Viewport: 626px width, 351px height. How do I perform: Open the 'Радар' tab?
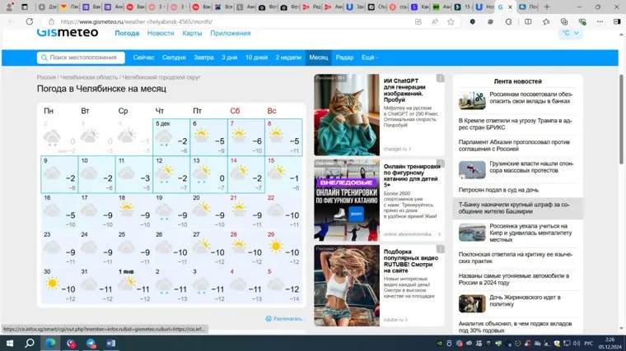[345, 58]
